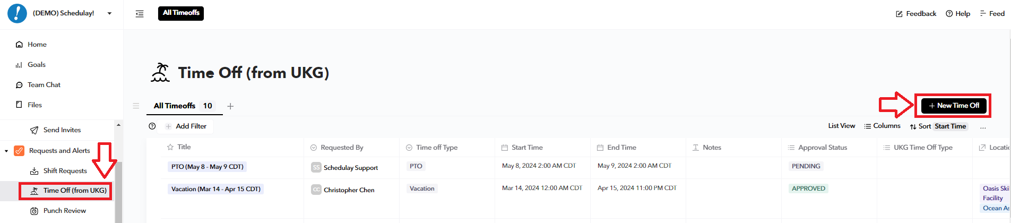
Task: Click the Home house icon
Action: [x=19, y=45]
